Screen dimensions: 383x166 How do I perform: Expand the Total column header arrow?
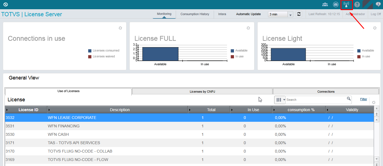[x=190, y=110]
